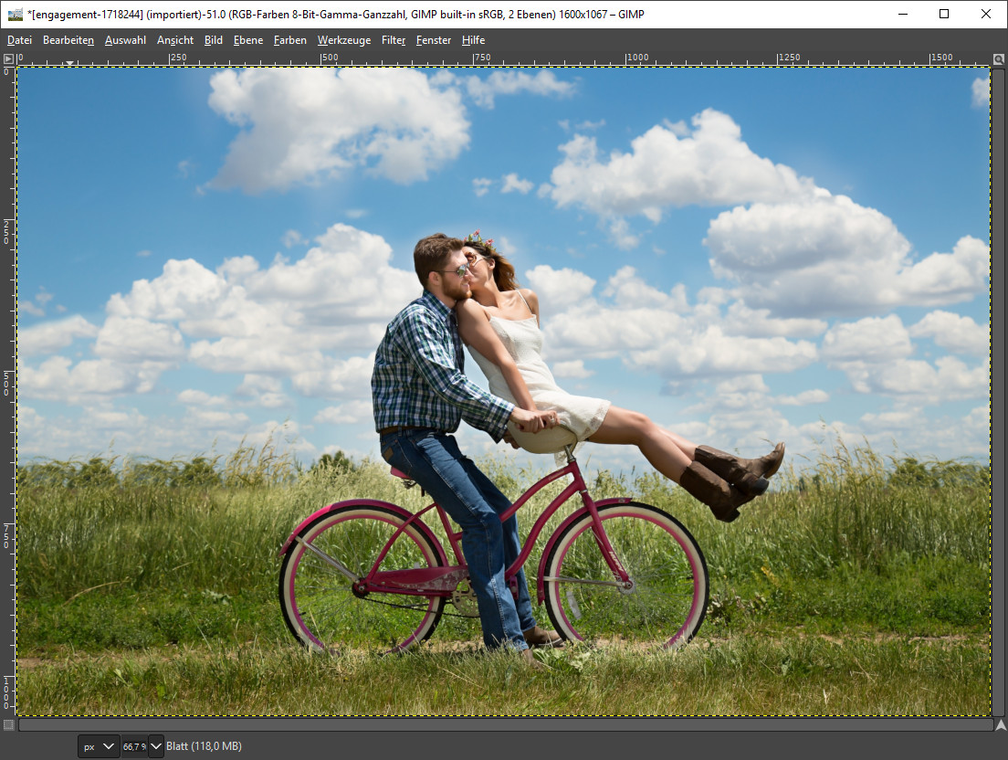Click the navigation preview icon
Screen dimensions: 1008x760
tap(1000, 724)
